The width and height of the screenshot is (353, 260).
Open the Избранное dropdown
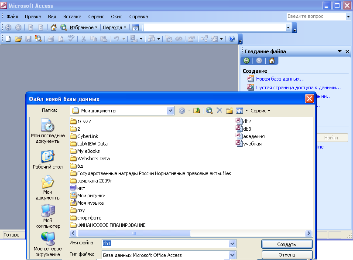tap(83, 27)
